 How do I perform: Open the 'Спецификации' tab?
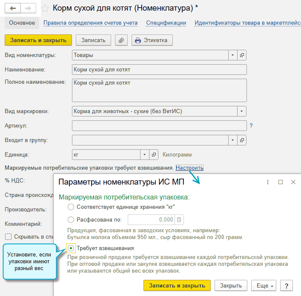click(166, 23)
